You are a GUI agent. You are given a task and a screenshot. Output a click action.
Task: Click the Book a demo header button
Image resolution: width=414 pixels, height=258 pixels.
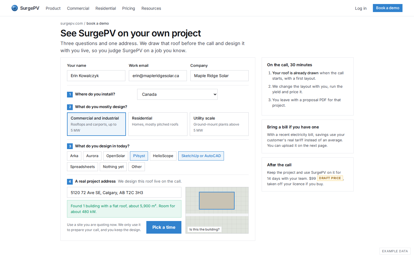click(x=388, y=8)
